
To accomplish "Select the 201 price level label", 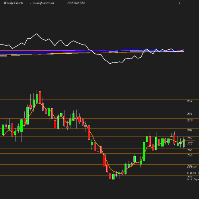I will coord(189,130).
